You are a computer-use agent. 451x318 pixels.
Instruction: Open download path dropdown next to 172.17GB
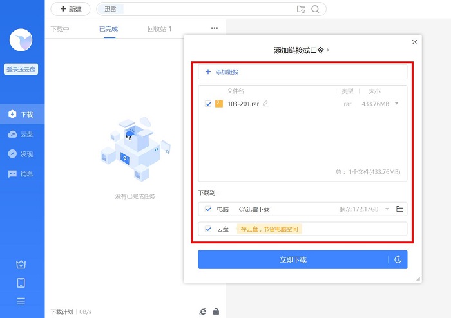click(x=387, y=209)
